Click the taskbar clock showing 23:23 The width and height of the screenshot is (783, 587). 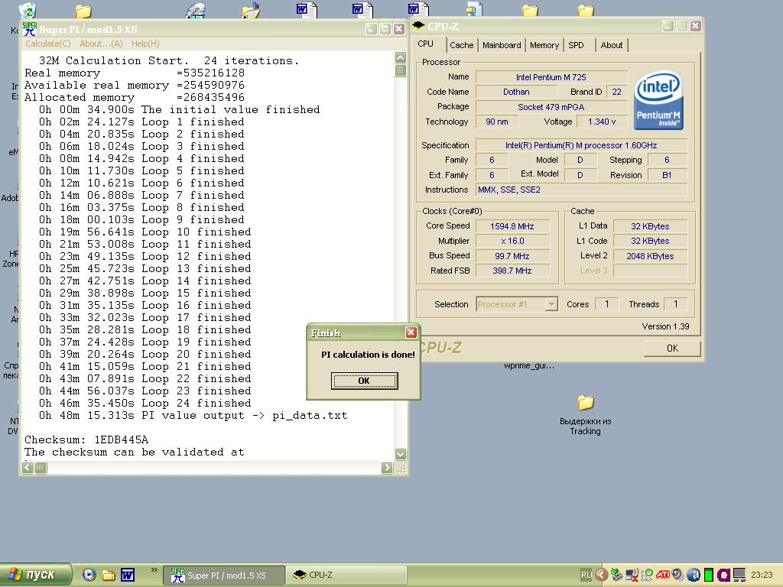coord(762,575)
